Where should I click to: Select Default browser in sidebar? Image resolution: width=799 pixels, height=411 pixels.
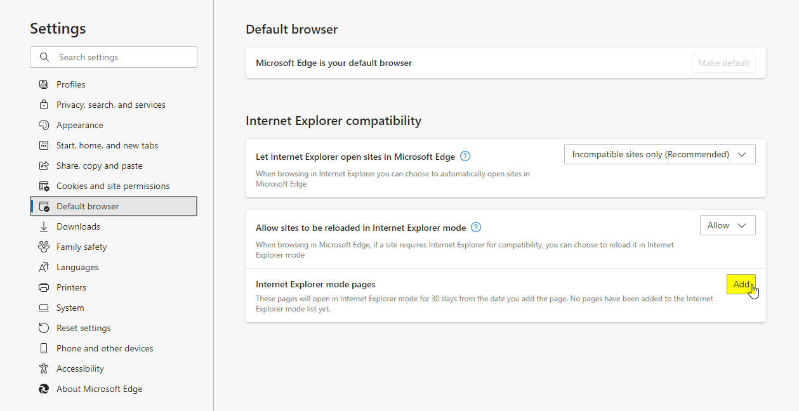pyautogui.click(x=114, y=206)
